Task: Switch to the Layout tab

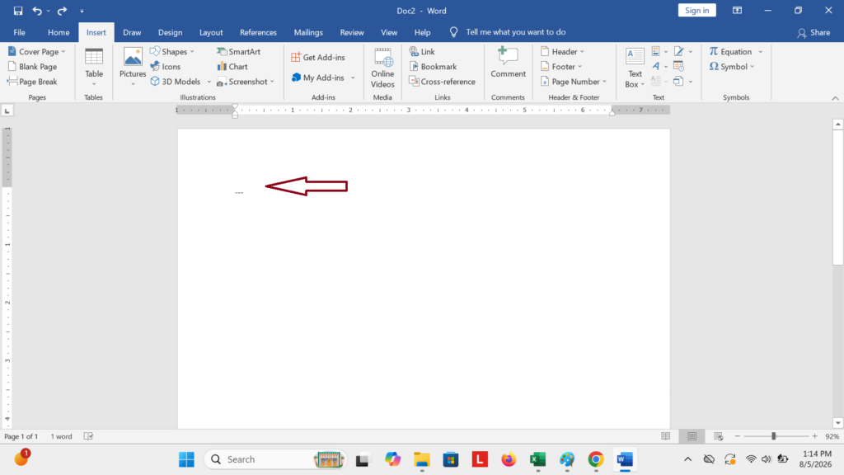Action: [x=211, y=32]
